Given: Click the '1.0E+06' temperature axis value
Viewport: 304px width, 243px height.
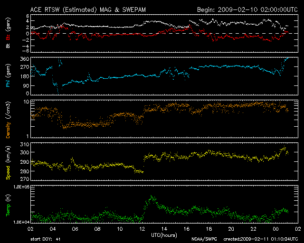Looking at the screenshot, I should point(21,187).
